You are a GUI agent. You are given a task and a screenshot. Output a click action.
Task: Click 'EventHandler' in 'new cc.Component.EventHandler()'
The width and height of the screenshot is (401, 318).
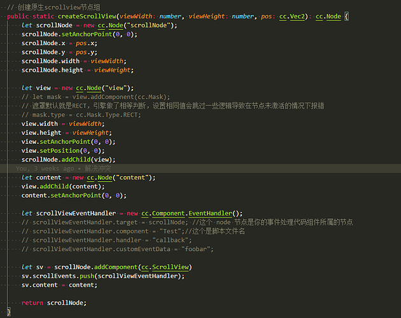[x=210, y=213]
